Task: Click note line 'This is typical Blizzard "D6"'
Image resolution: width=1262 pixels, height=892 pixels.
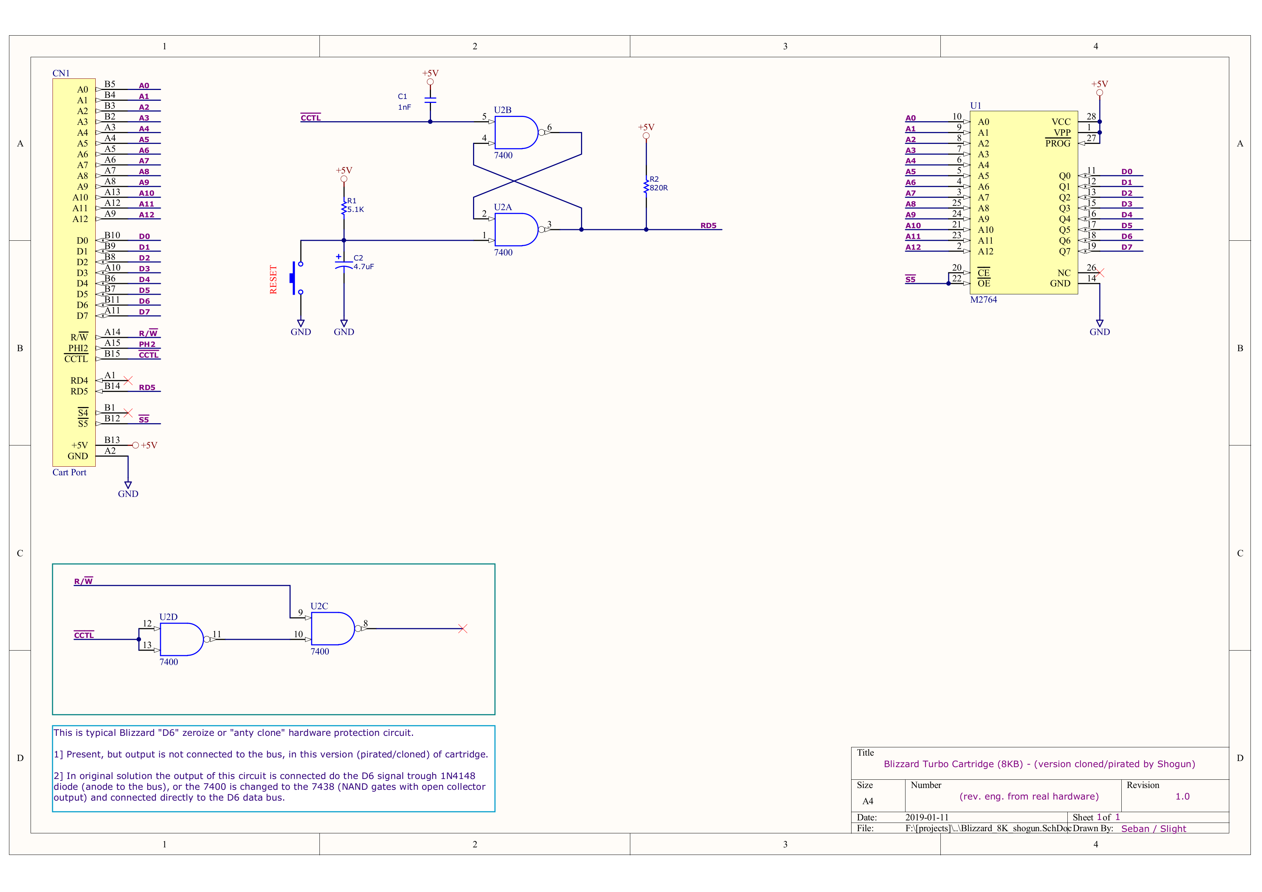Action: (x=233, y=733)
